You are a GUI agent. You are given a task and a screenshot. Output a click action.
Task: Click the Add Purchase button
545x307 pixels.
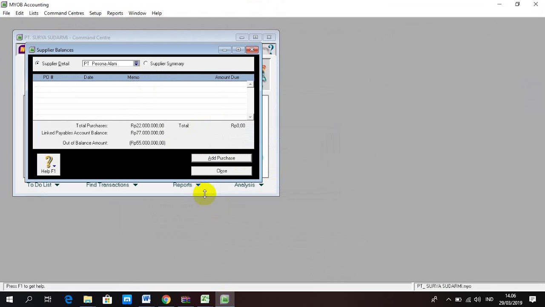221,158
